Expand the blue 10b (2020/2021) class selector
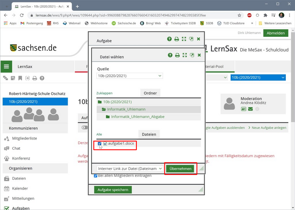Image resolution: width=295 pixels, height=210 pixels. pyautogui.click(x=258, y=78)
